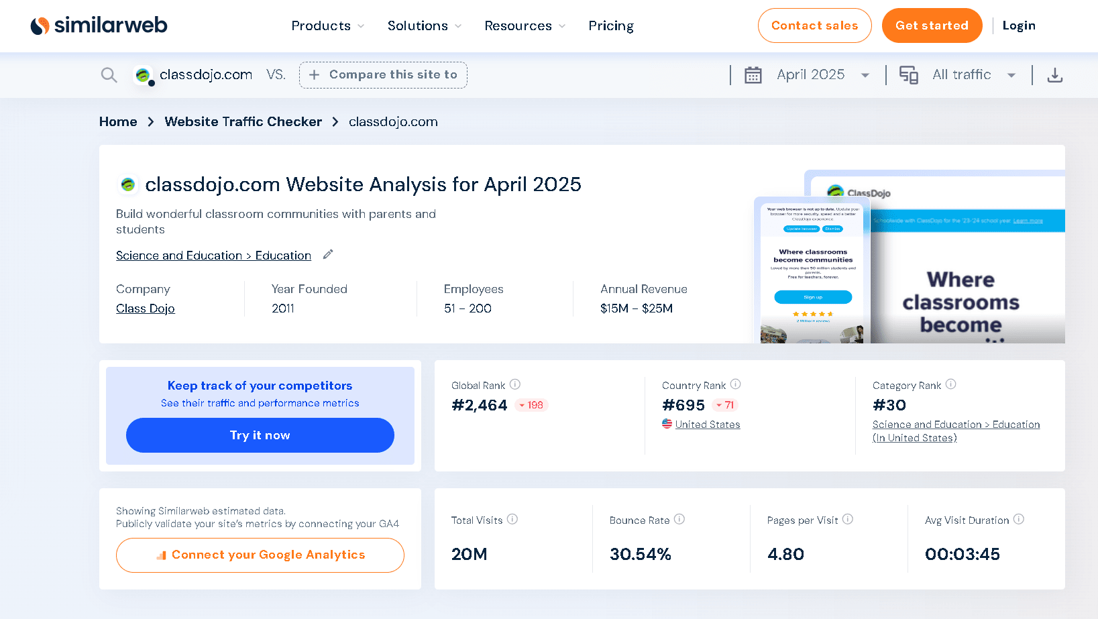
Task: Open the Class Dojo company link
Action: [x=146, y=308]
